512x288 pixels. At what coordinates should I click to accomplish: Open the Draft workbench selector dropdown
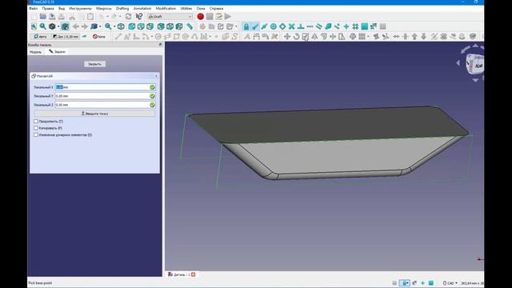coord(170,16)
